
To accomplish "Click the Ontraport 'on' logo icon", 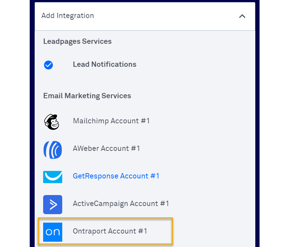I will [x=52, y=232].
